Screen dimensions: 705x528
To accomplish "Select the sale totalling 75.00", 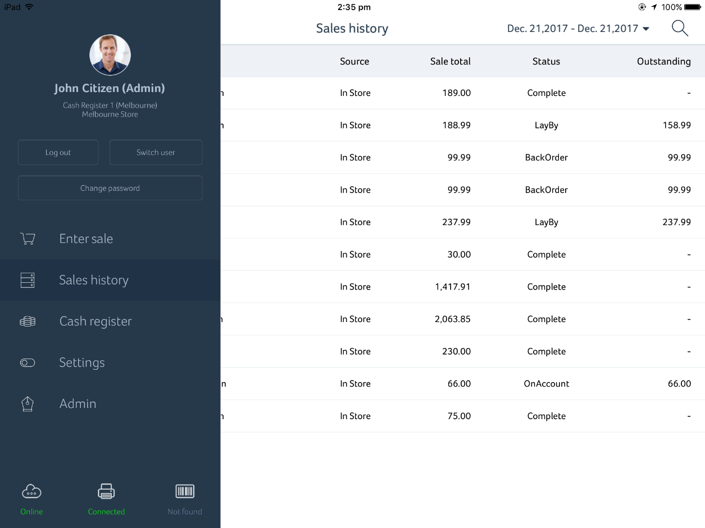I will [x=459, y=416].
